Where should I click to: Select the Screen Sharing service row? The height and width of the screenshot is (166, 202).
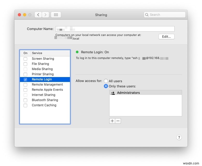45,59
